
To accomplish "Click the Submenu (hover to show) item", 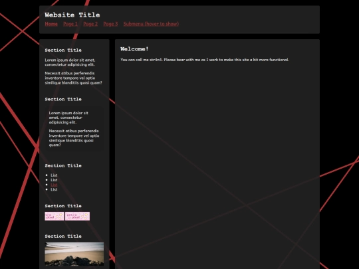I will [151, 24].
